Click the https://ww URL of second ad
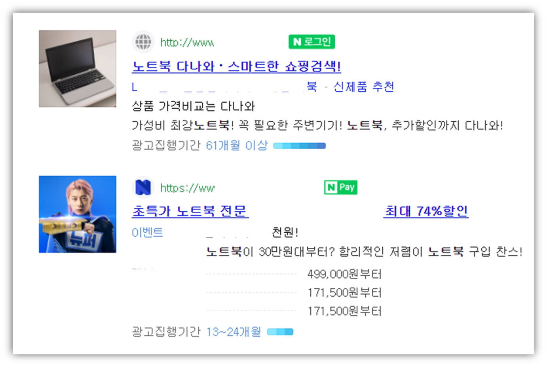 [x=188, y=188]
